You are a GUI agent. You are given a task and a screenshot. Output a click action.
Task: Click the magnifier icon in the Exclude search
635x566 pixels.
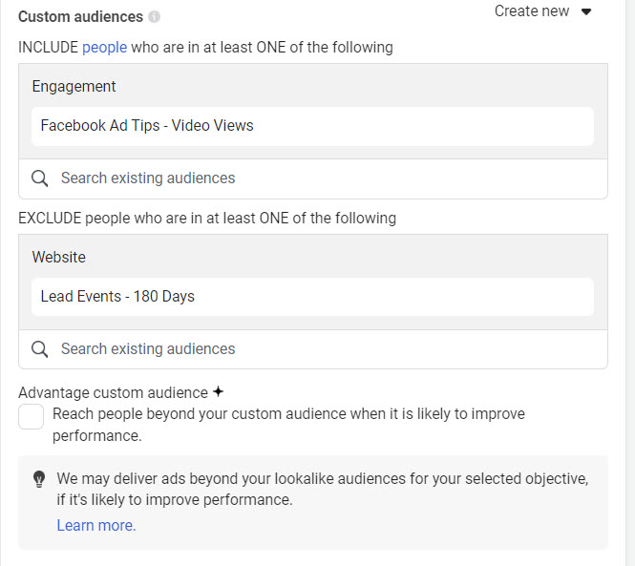pyautogui.click(x=40, y=349)
